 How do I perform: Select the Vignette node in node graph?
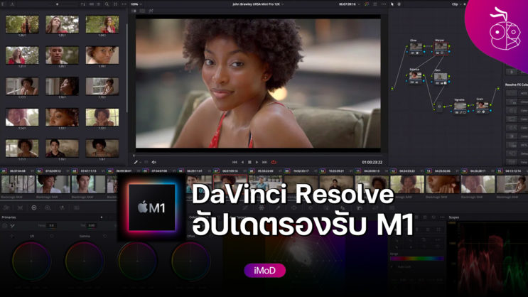click(x=460, y=107)
